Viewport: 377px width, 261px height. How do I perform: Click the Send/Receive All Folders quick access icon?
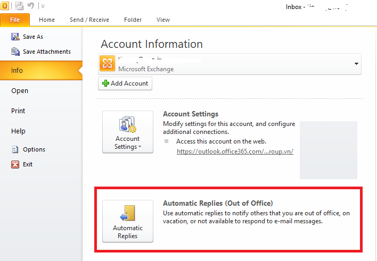click(19, 6)
